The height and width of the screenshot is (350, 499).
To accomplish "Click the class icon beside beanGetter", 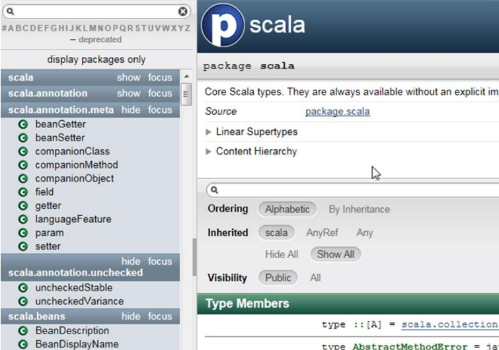I will click(23, 124).
